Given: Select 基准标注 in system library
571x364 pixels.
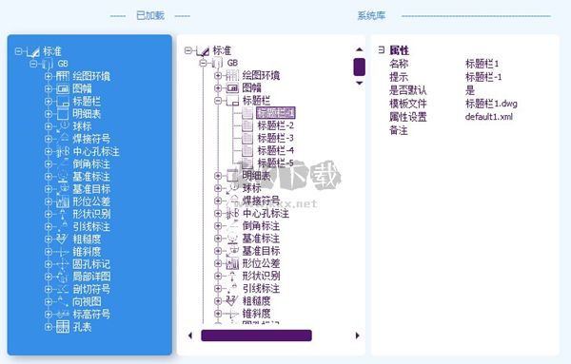Looking at the screenshot, I should click(x=261, y=239).
